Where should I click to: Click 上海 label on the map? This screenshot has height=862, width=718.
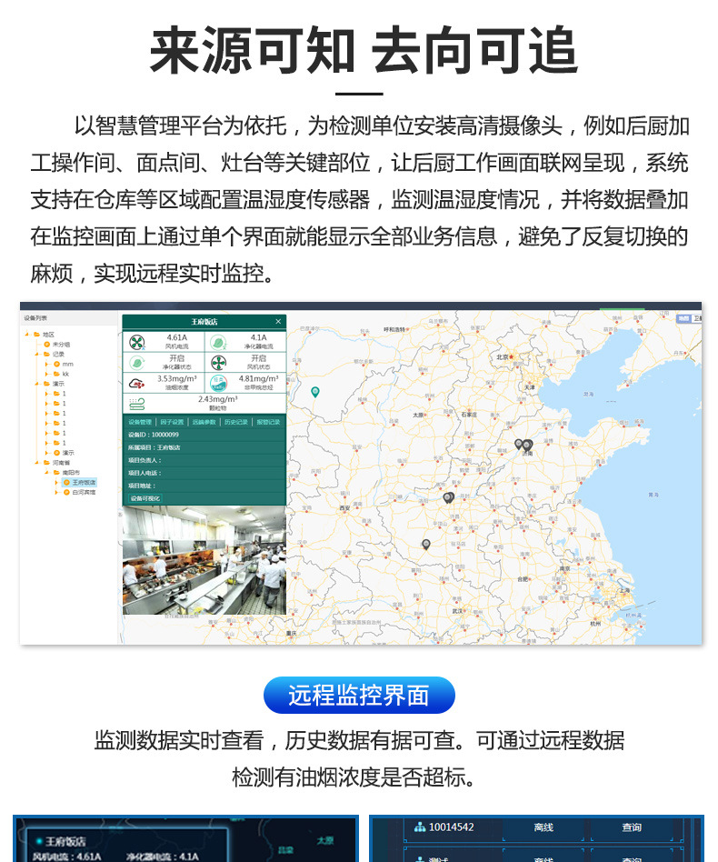click(623, 591)
